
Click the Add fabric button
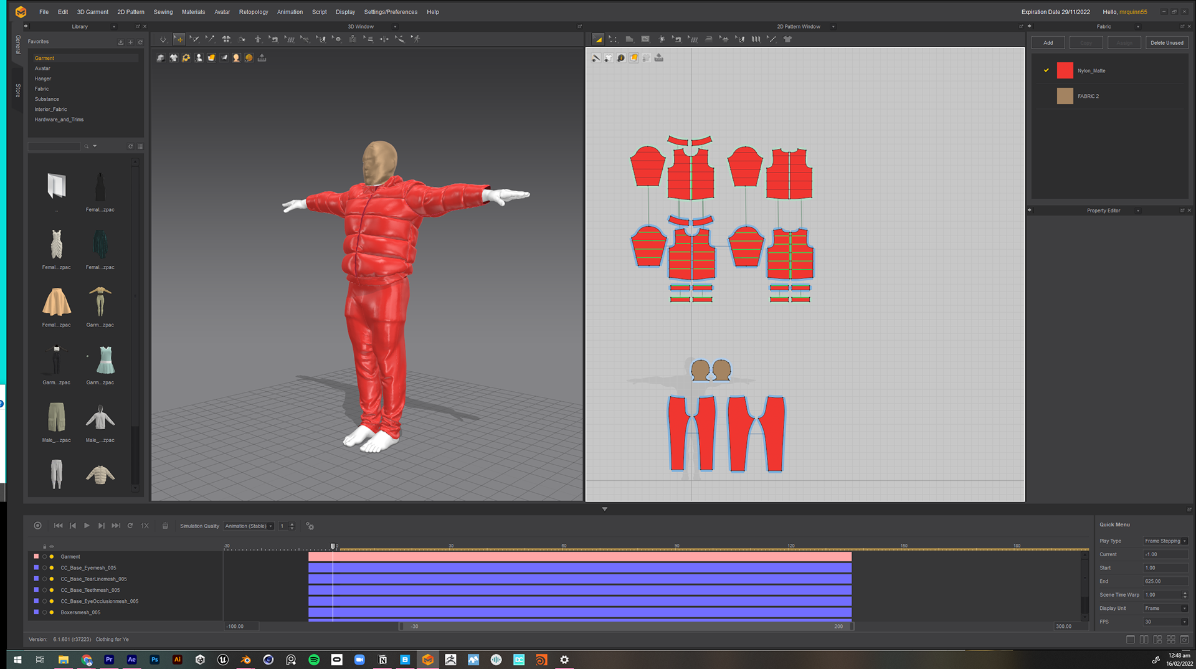point(1048,43)
